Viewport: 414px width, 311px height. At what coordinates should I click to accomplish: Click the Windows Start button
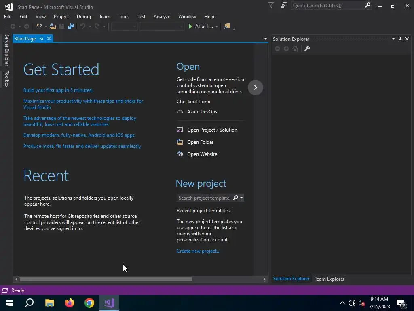pyautogui.click(x=10, y=303)
